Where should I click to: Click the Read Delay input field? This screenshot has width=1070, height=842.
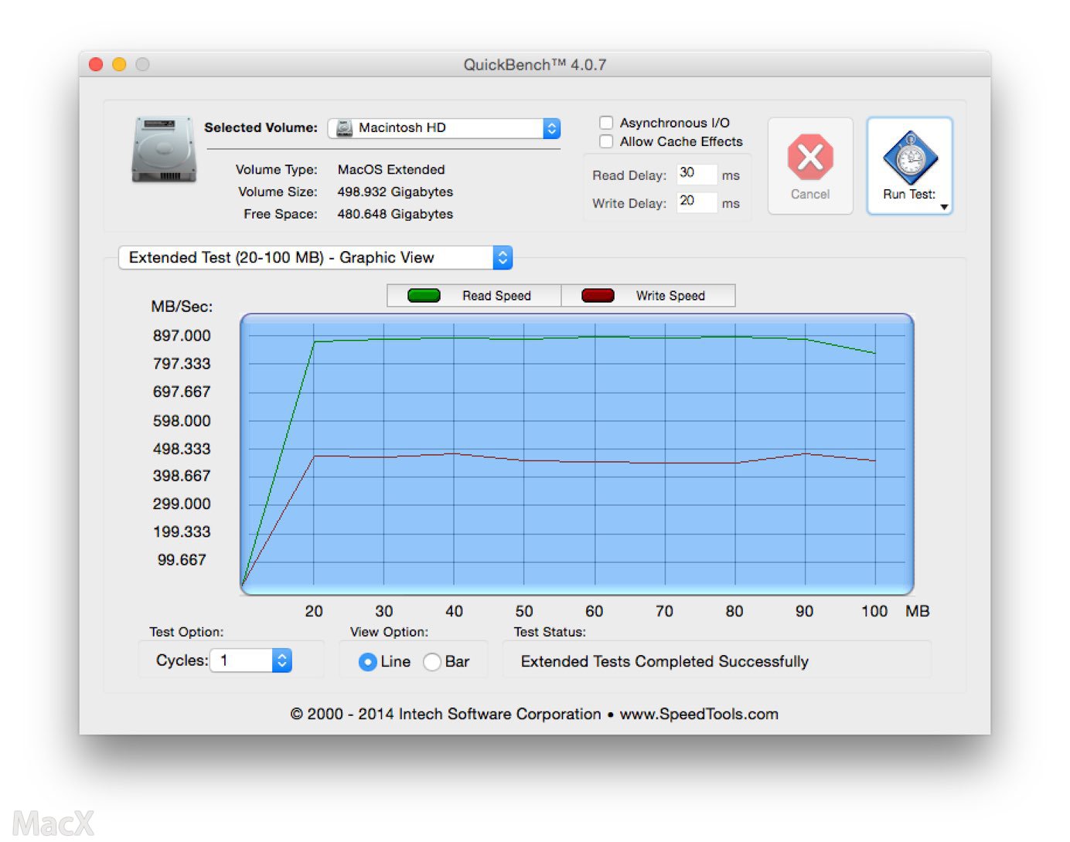click(x=697, y=174)
